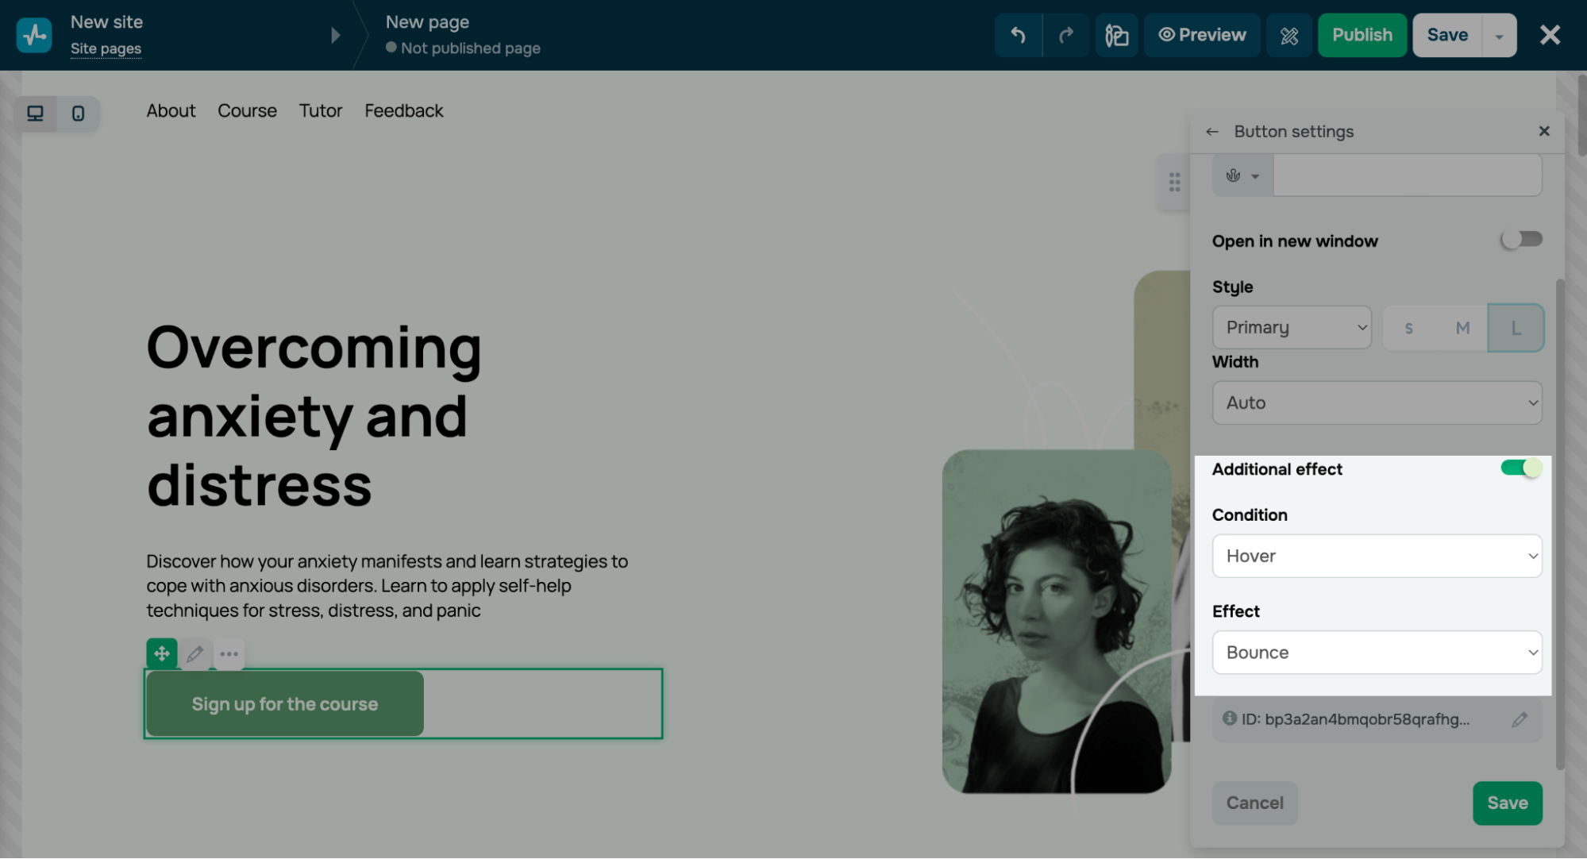Switch to desktop view icon
The width and height of the screenshot is (1587, 859).
click(x=35, y=114)
